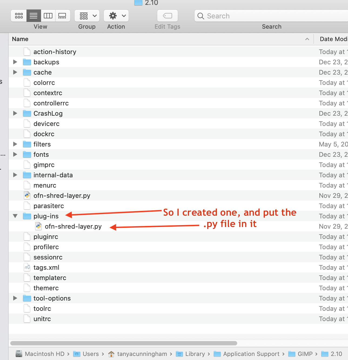Select the devicerc file
The height and width of the screenshot is (360, 348).
46,124
